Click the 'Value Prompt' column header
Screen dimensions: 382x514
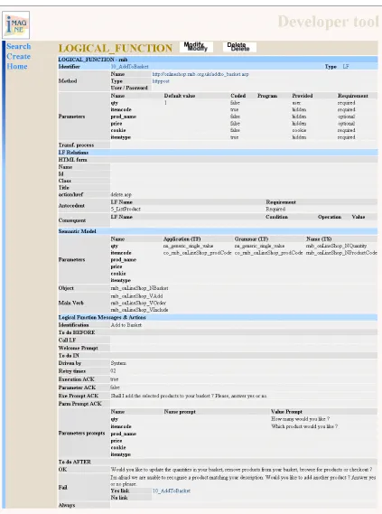(x=286, y=411)
